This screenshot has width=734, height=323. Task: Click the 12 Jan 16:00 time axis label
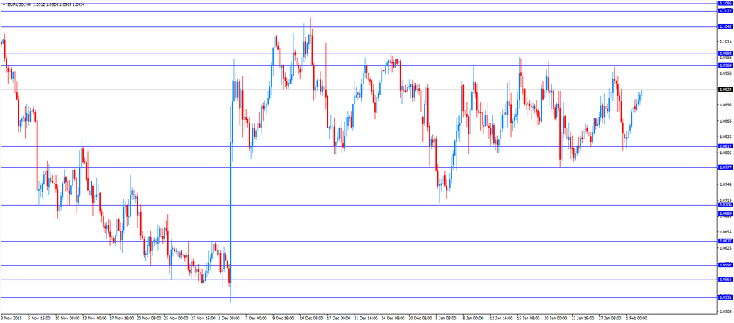[501, 318]
